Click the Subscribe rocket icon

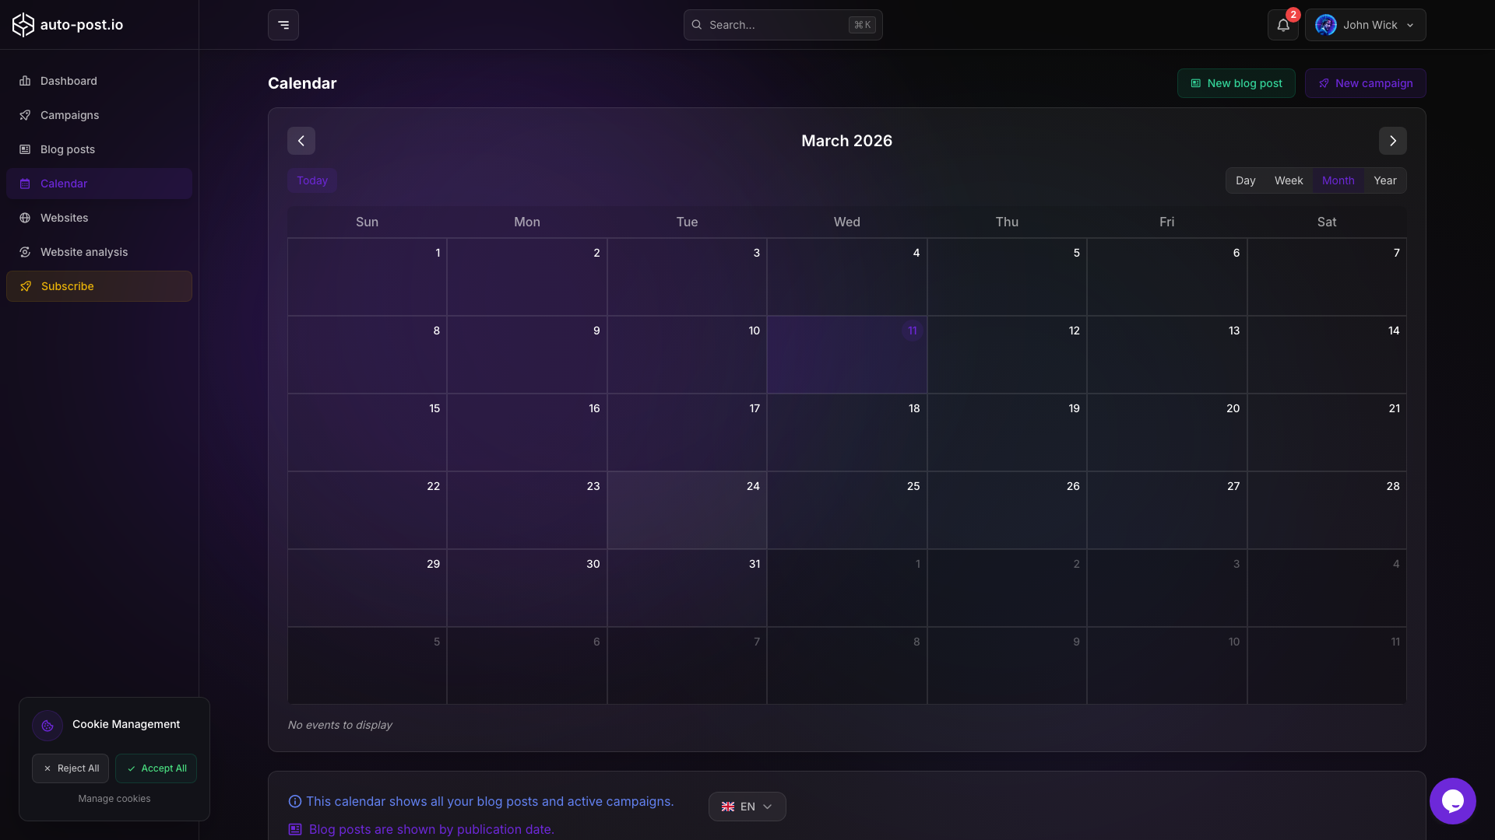pos(26,286)
